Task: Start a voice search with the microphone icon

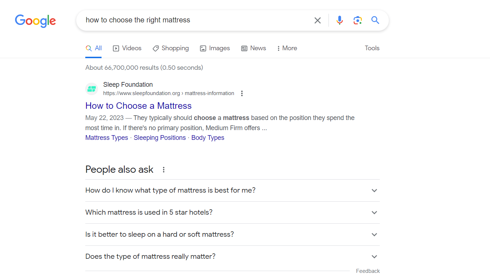Action: 339,20
